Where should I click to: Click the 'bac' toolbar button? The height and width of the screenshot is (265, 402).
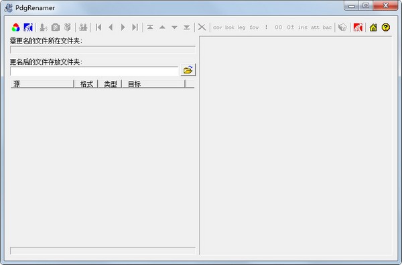(327, 27)
